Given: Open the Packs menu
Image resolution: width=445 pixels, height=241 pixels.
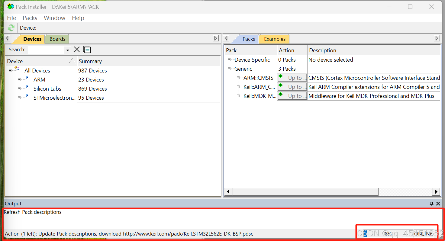Looking at the screenshot, I should point(30,18).
